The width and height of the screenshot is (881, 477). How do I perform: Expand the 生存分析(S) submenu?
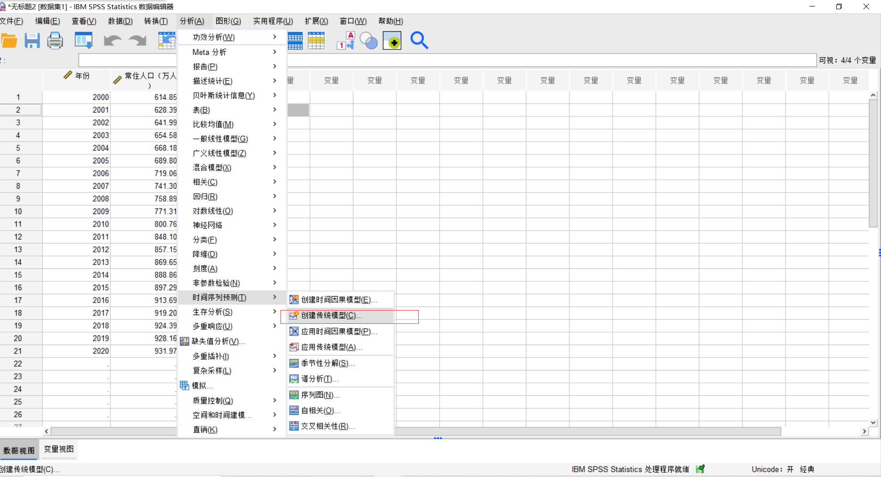coord(232,312)
